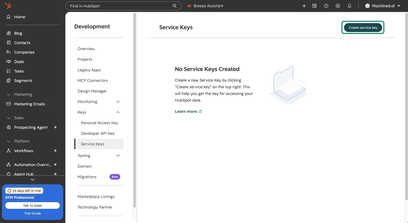Click the Breeze Assistant sparkle icon
This screenshot has height=223, width=408.
pos(189,6)
